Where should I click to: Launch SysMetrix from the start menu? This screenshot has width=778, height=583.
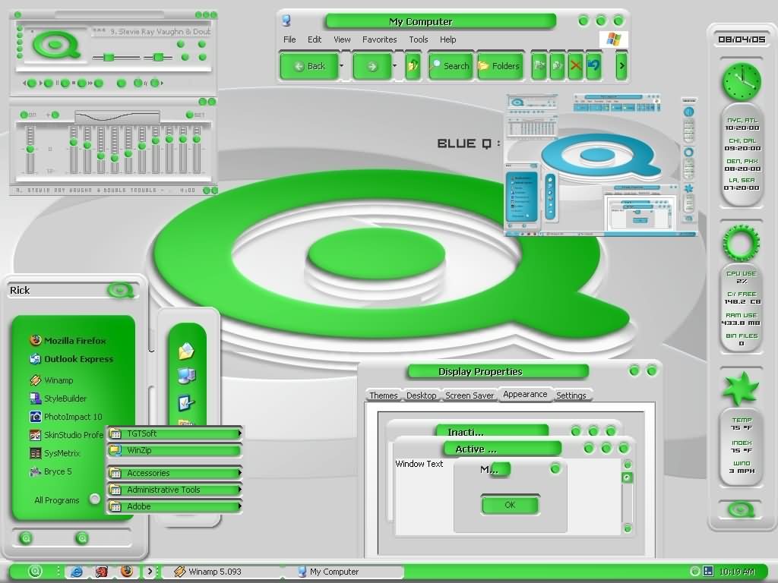click(x=55, y=452)
